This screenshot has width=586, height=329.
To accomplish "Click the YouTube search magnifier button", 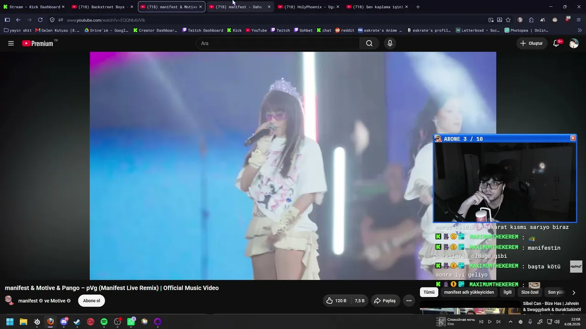I will [369, 43].
